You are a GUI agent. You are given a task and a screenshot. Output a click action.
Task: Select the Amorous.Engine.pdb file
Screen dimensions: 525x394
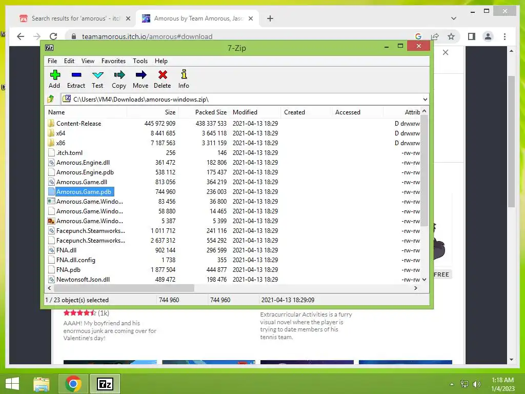click(85, 172)
